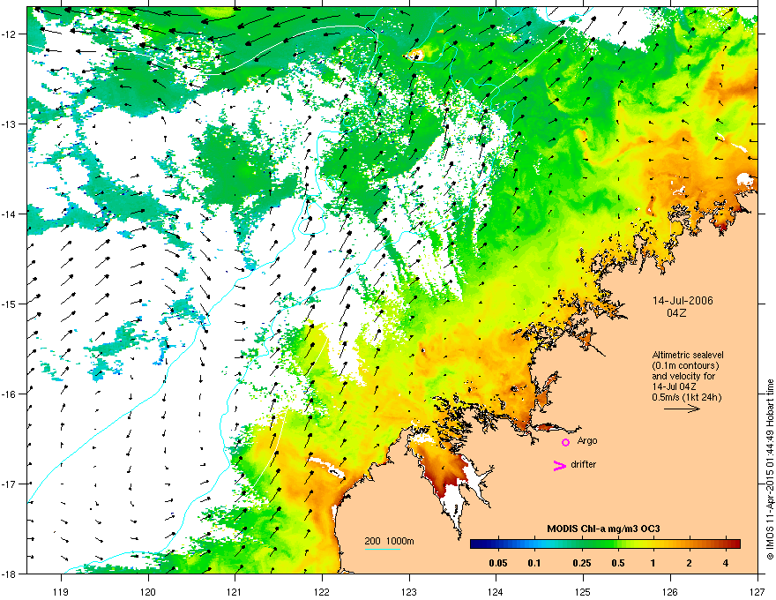This screenshot has width=776, height=600.
Task: Select the '04Z' time label
Action: (x=676, y=313)
